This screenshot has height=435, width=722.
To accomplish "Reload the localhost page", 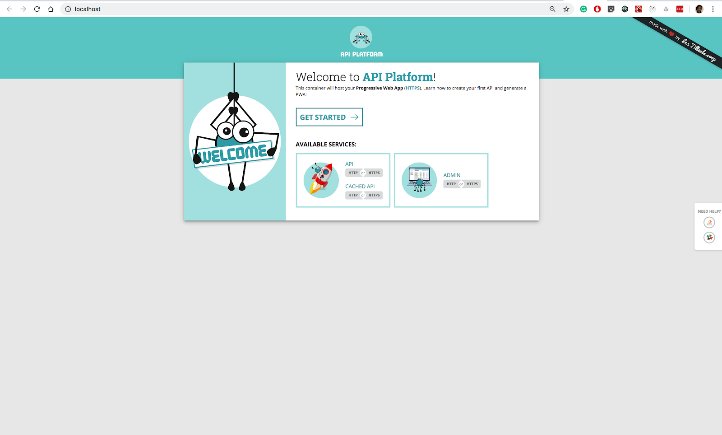I will (x=37, y=9).
